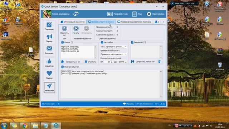Open the FAQ page

coord(137,14)
